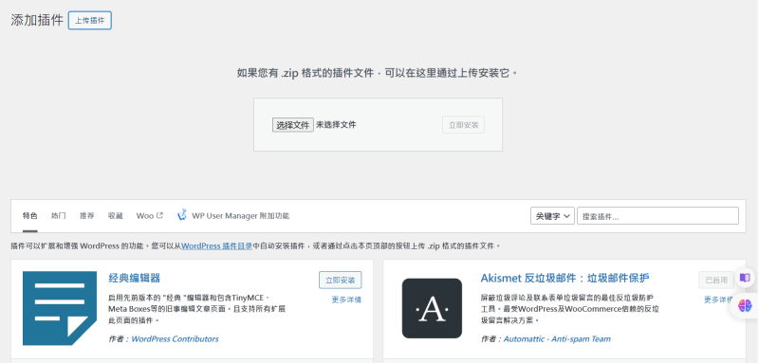Open Automattic - Anti-spam Team author link
Image resolution: width=759 pixels, height=363 pixels.
pyautogui.click(x=557, y=339)
